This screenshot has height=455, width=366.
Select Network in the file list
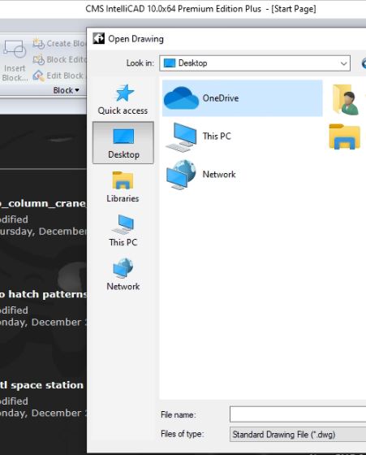tap(200, 175)
